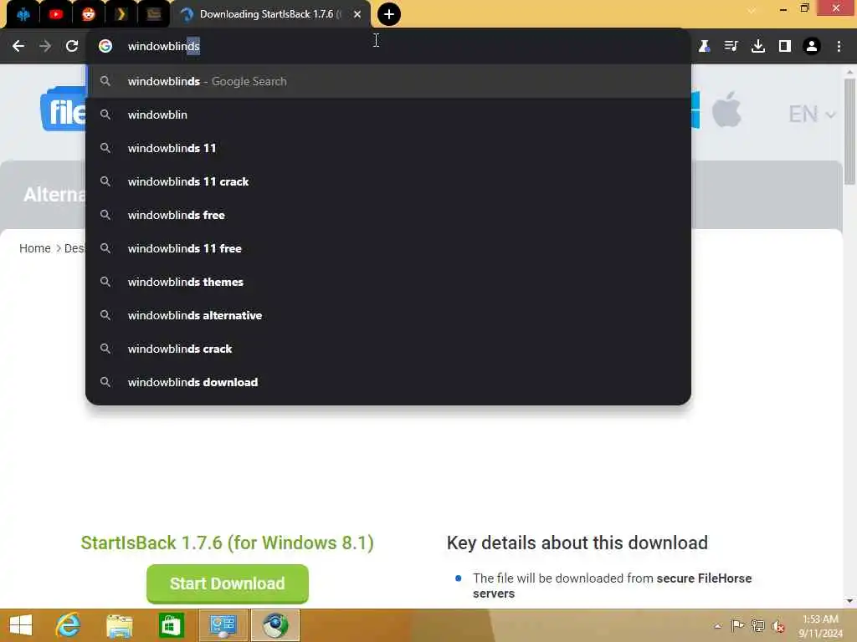Choose the 'windowblinds themes' suggestion
The image size is (857, 642).
[388, 282]
